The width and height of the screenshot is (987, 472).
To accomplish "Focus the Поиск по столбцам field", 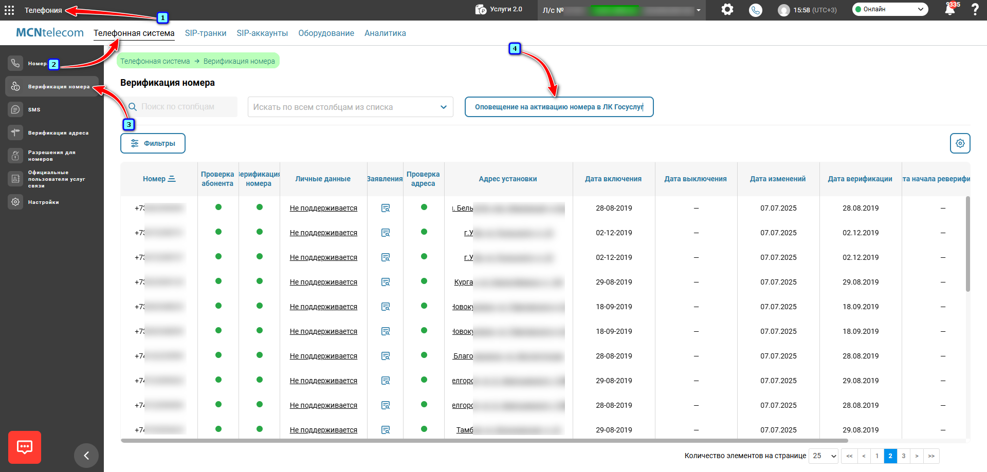I will (x=179, y=107).
